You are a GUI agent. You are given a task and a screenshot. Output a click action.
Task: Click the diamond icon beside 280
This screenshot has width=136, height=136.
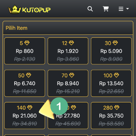pyautogui.click(x=117, y=107)
